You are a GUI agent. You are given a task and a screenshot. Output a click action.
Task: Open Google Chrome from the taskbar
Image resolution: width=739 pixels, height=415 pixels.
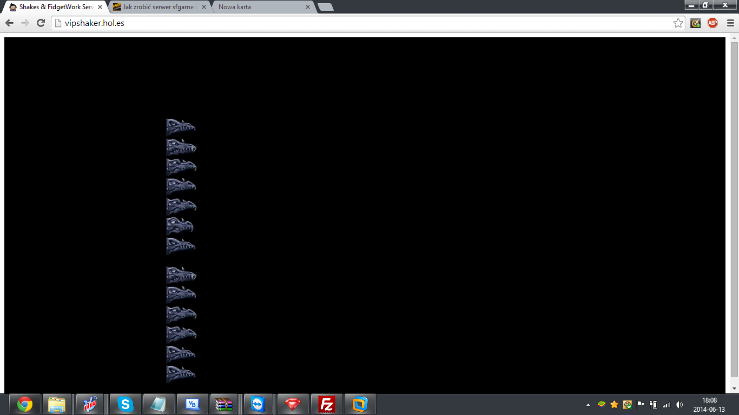click(x=24, y=404)
